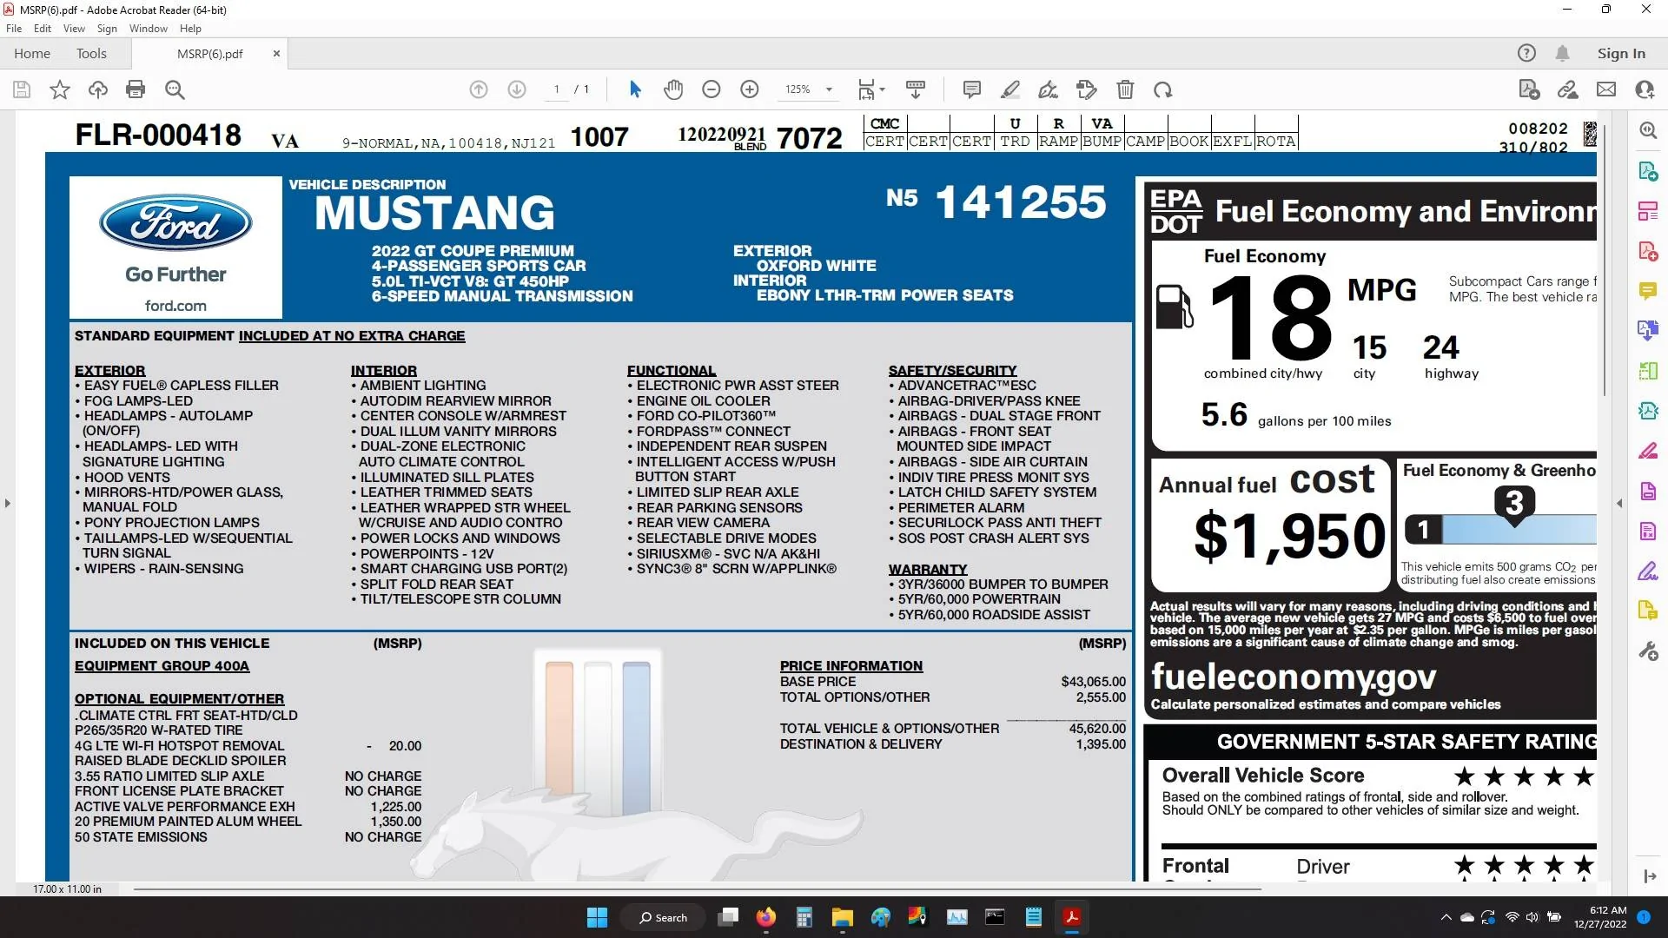Open Firefox from the taskbar
The image size is (1668, 938).
[x=765, y=917]
